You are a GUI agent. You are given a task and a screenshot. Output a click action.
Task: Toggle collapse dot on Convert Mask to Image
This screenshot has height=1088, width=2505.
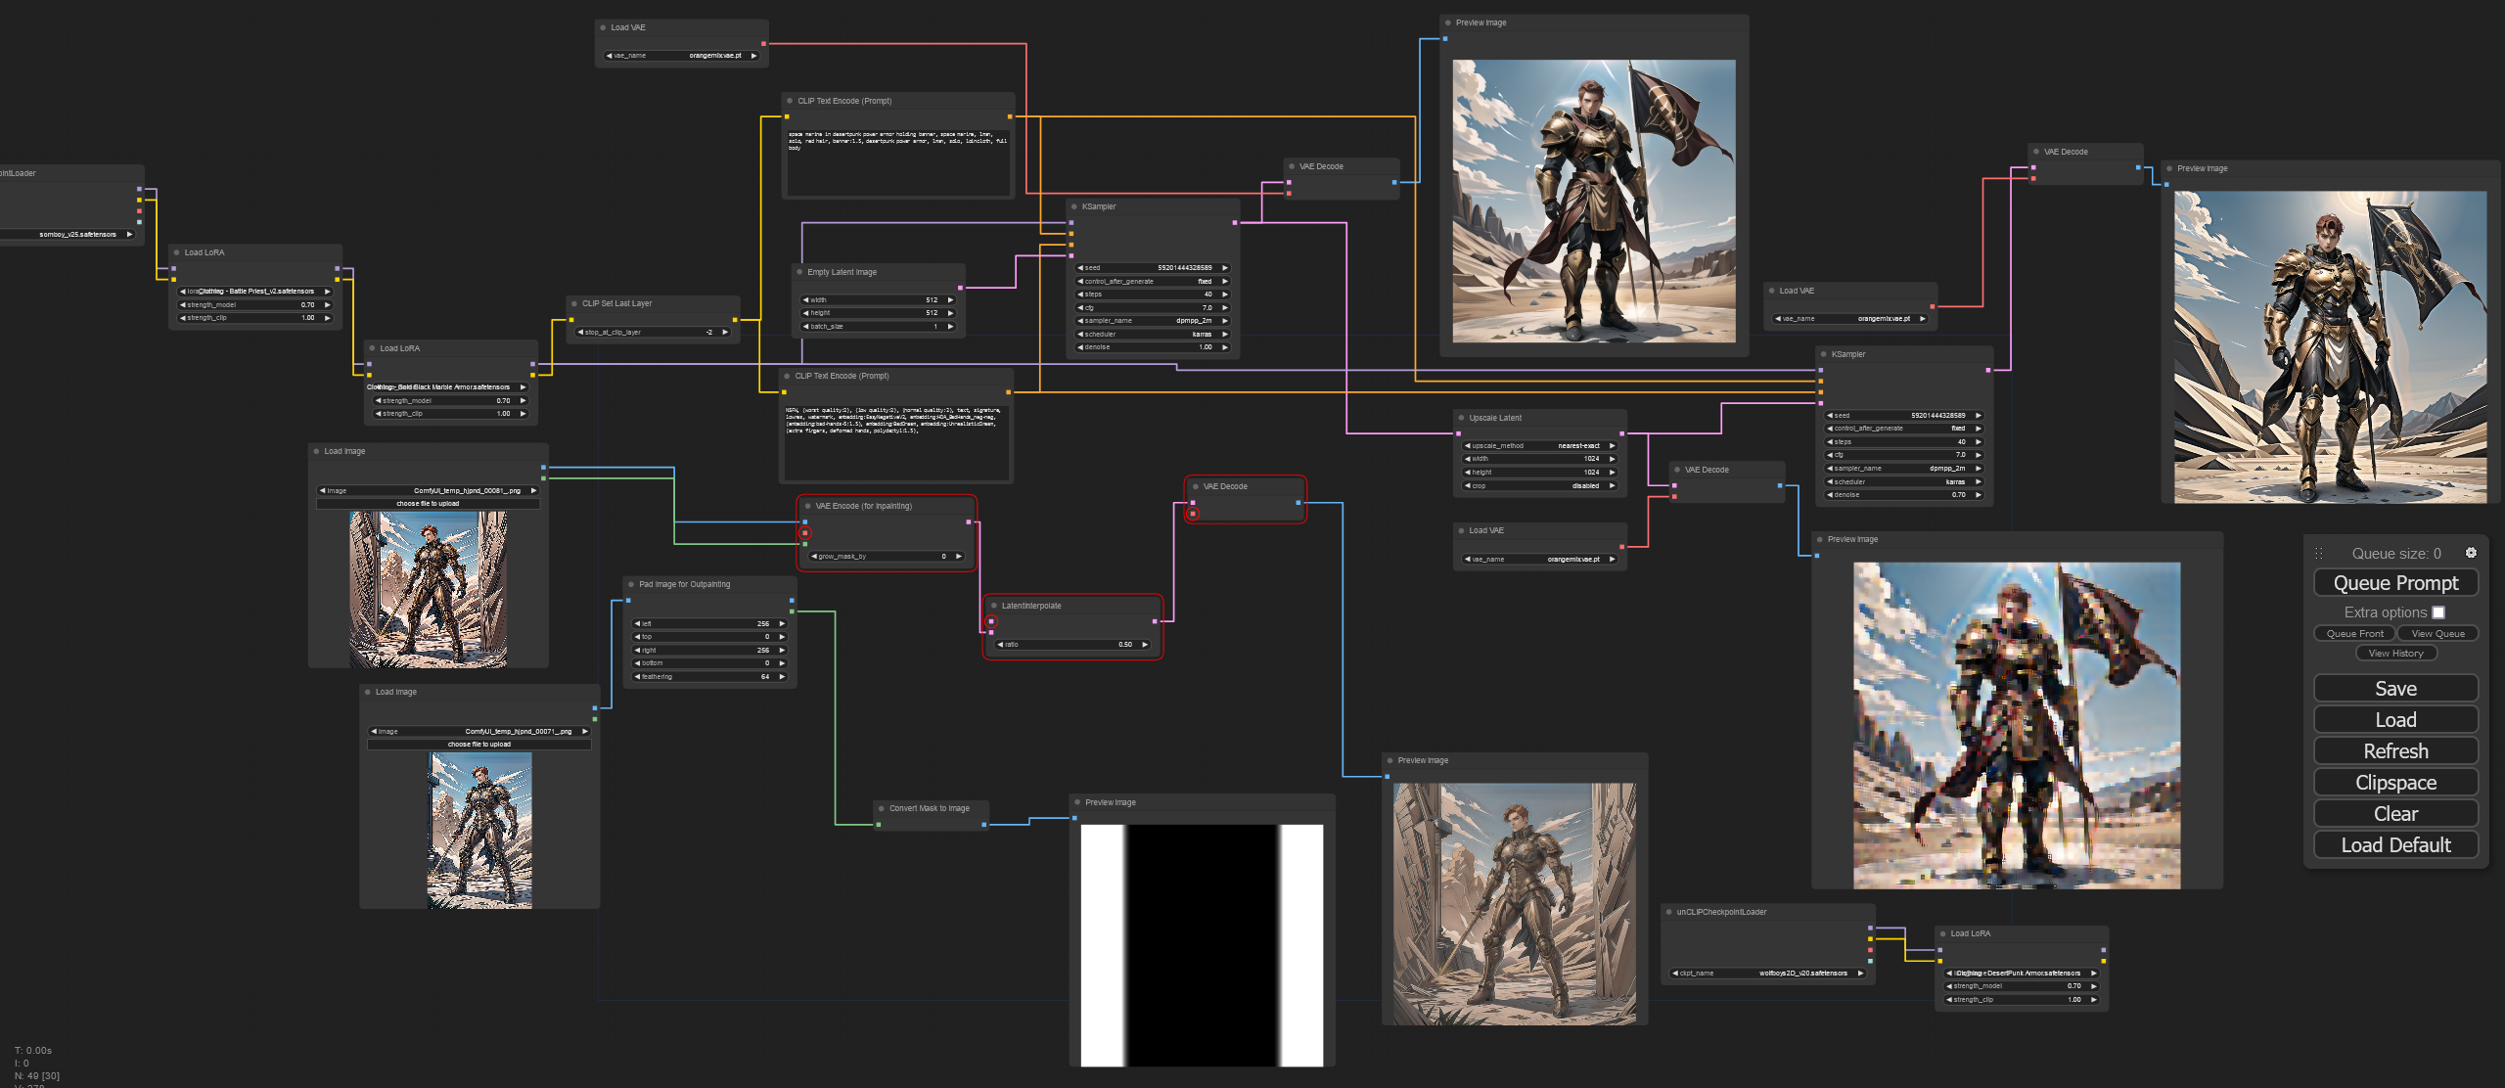point(882,808)
